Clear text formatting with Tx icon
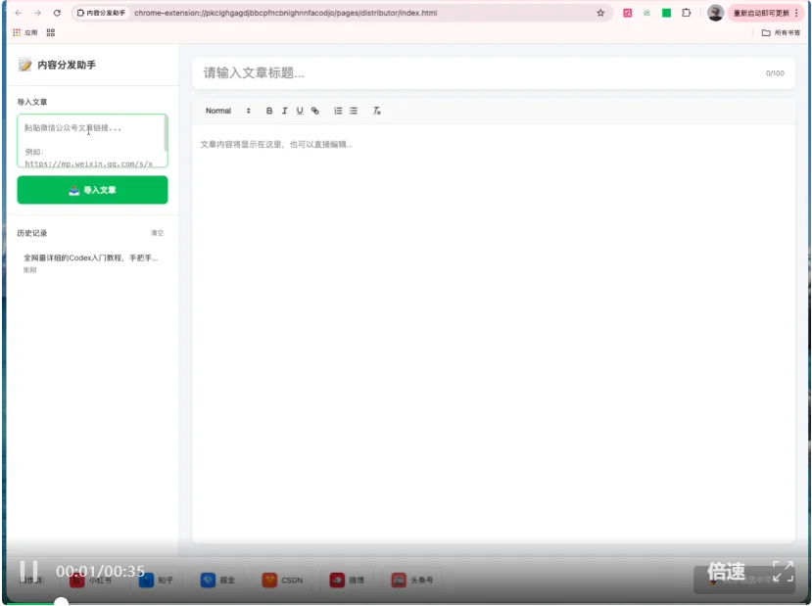This screenshot has height=606, width=812. 377,111
